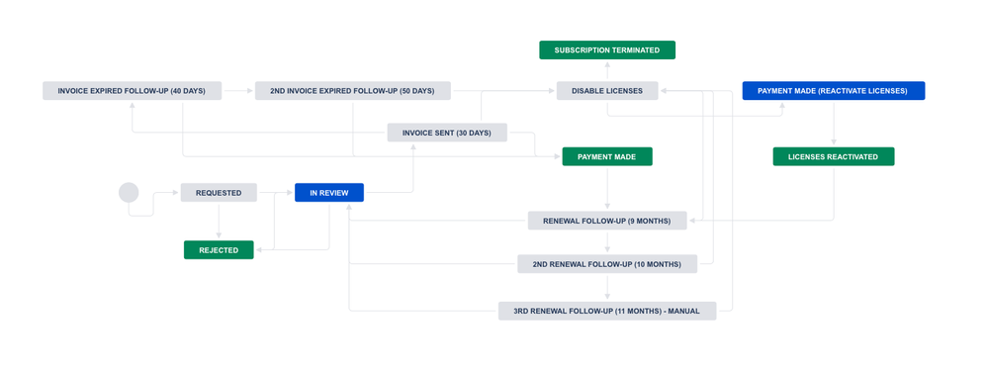The width and height of the screenshot is (987, 371).
Task: Select the IN REVIEW status node
Action: [x=329, y=193]
